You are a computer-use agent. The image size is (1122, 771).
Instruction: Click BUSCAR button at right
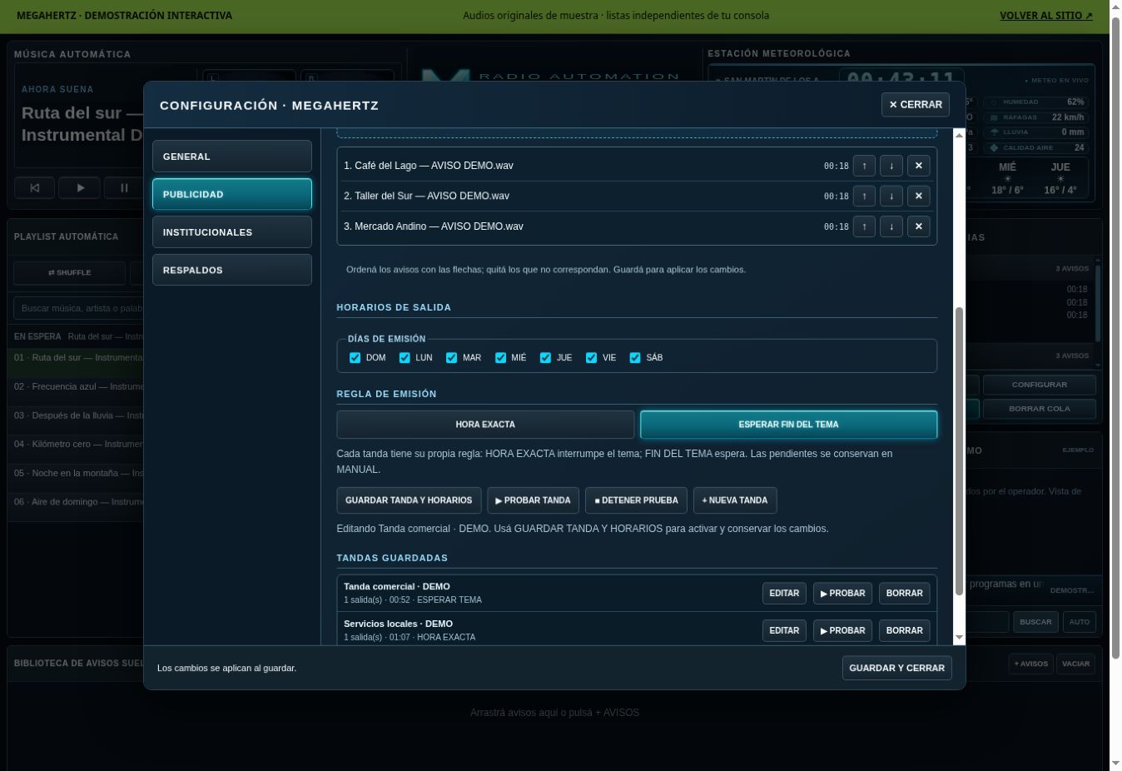tap(1035, 622)
